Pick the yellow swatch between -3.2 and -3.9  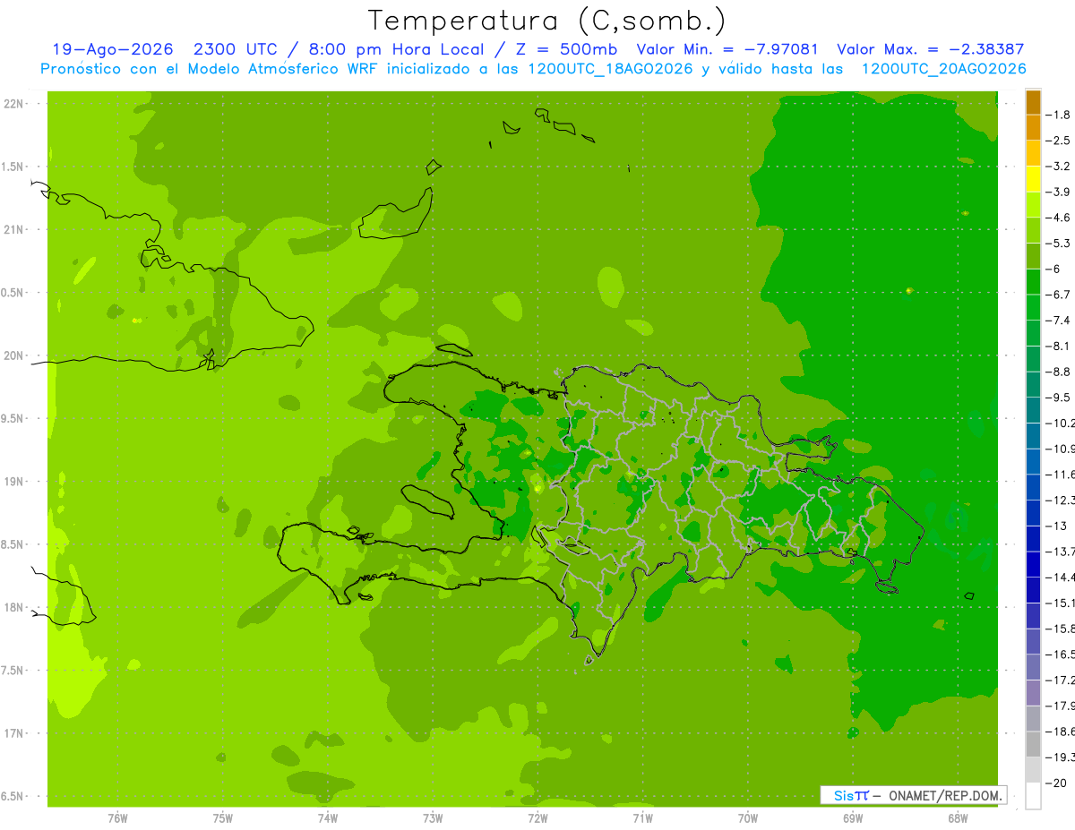click(x=1033, y=179)
